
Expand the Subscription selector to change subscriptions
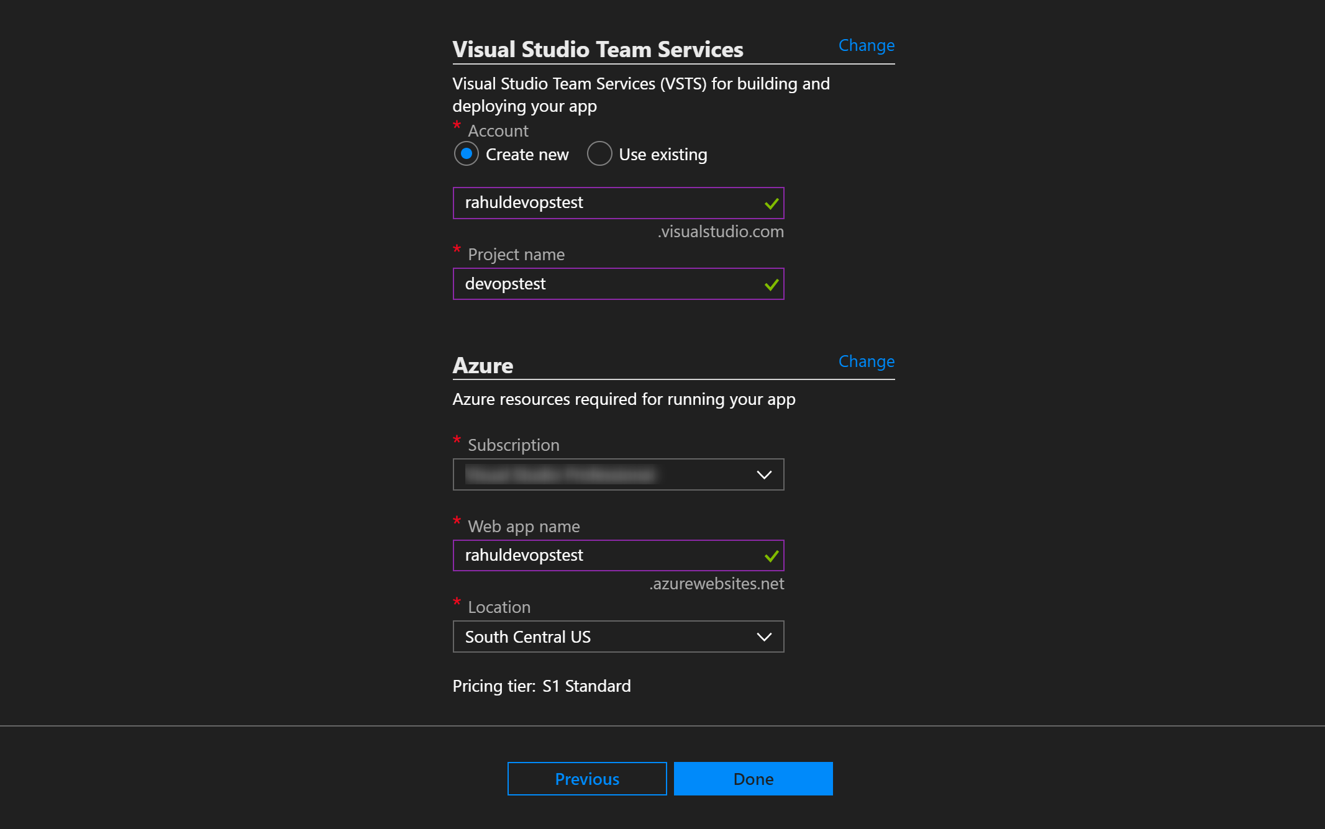[x=618, y=474]
